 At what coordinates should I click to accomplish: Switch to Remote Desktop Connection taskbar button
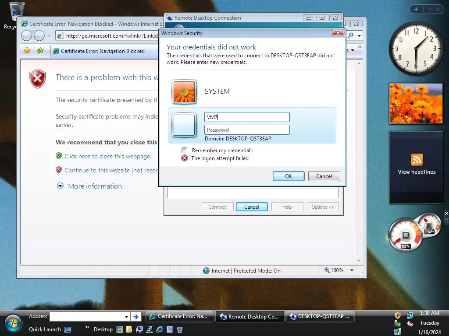[x=249, y=317]
